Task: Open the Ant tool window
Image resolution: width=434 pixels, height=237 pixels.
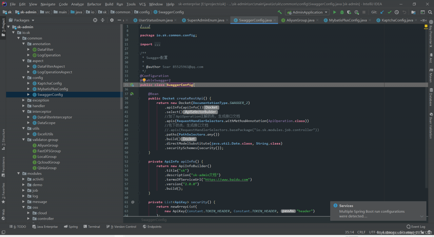Action: coord(431,58)
